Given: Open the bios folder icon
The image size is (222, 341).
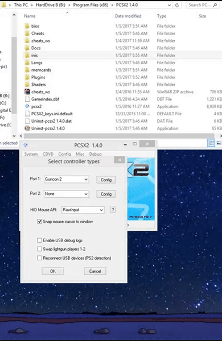Looking at the screenshot, I should click(x=27, y=26).
